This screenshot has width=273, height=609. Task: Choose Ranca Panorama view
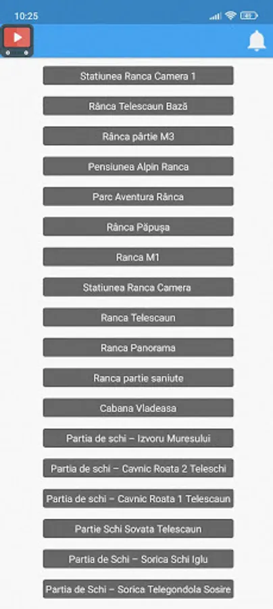click(138, 348)
